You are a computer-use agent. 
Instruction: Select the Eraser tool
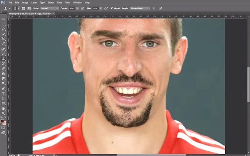click(3, 68)
